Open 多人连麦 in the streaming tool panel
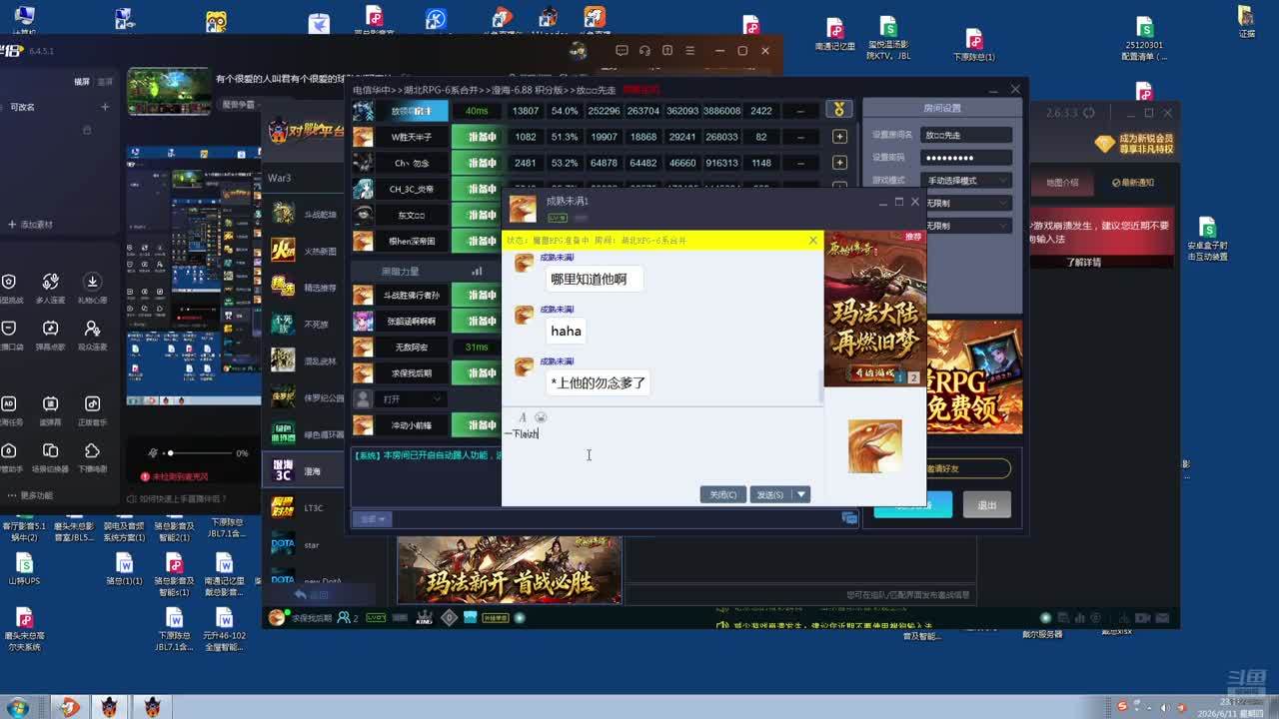 pos(50,288)
